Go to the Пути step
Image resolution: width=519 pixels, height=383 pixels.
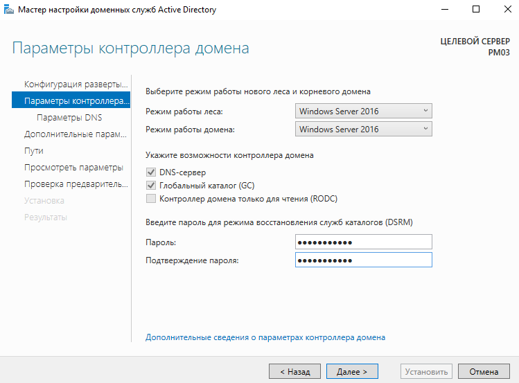[34, 151]
